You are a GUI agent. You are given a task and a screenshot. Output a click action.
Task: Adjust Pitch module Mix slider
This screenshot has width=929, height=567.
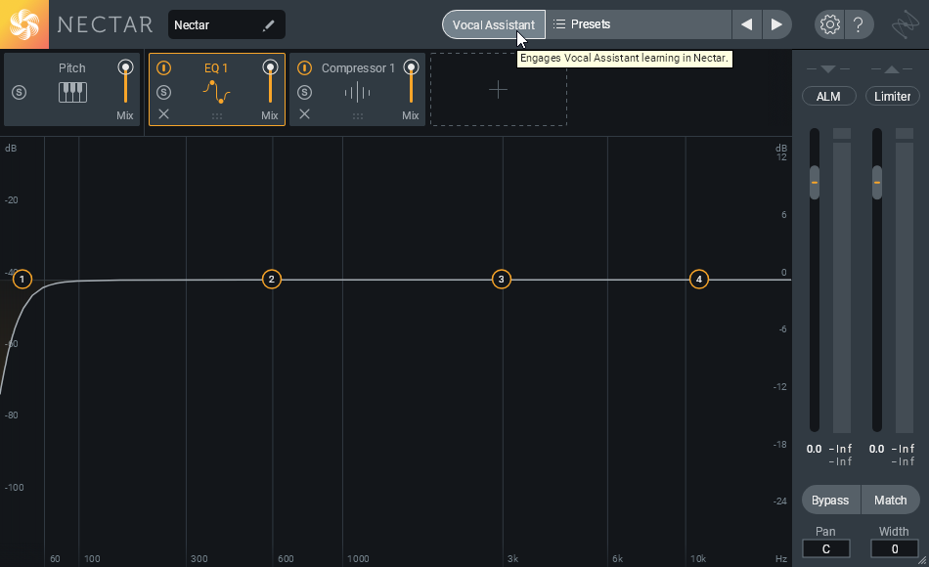point(125,82)
